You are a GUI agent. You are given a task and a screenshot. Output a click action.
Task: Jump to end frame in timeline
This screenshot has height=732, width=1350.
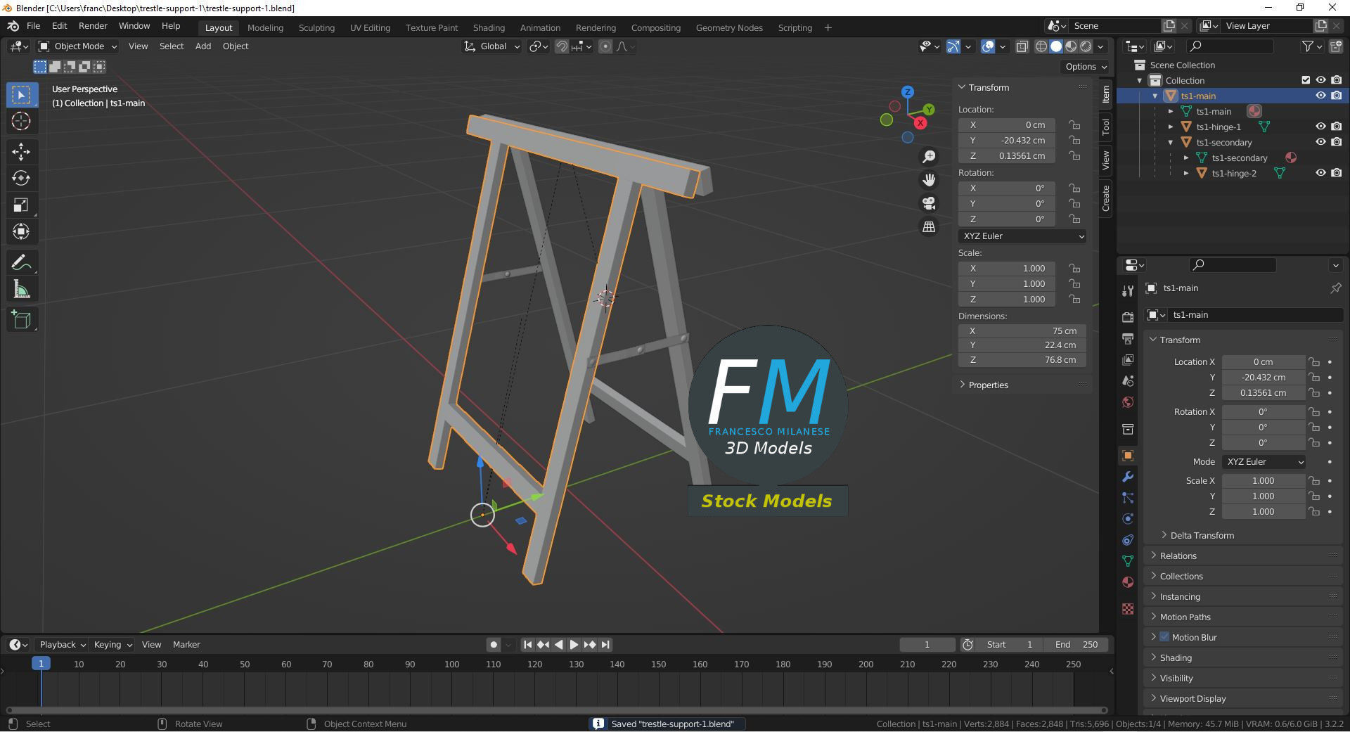point(605,645)
